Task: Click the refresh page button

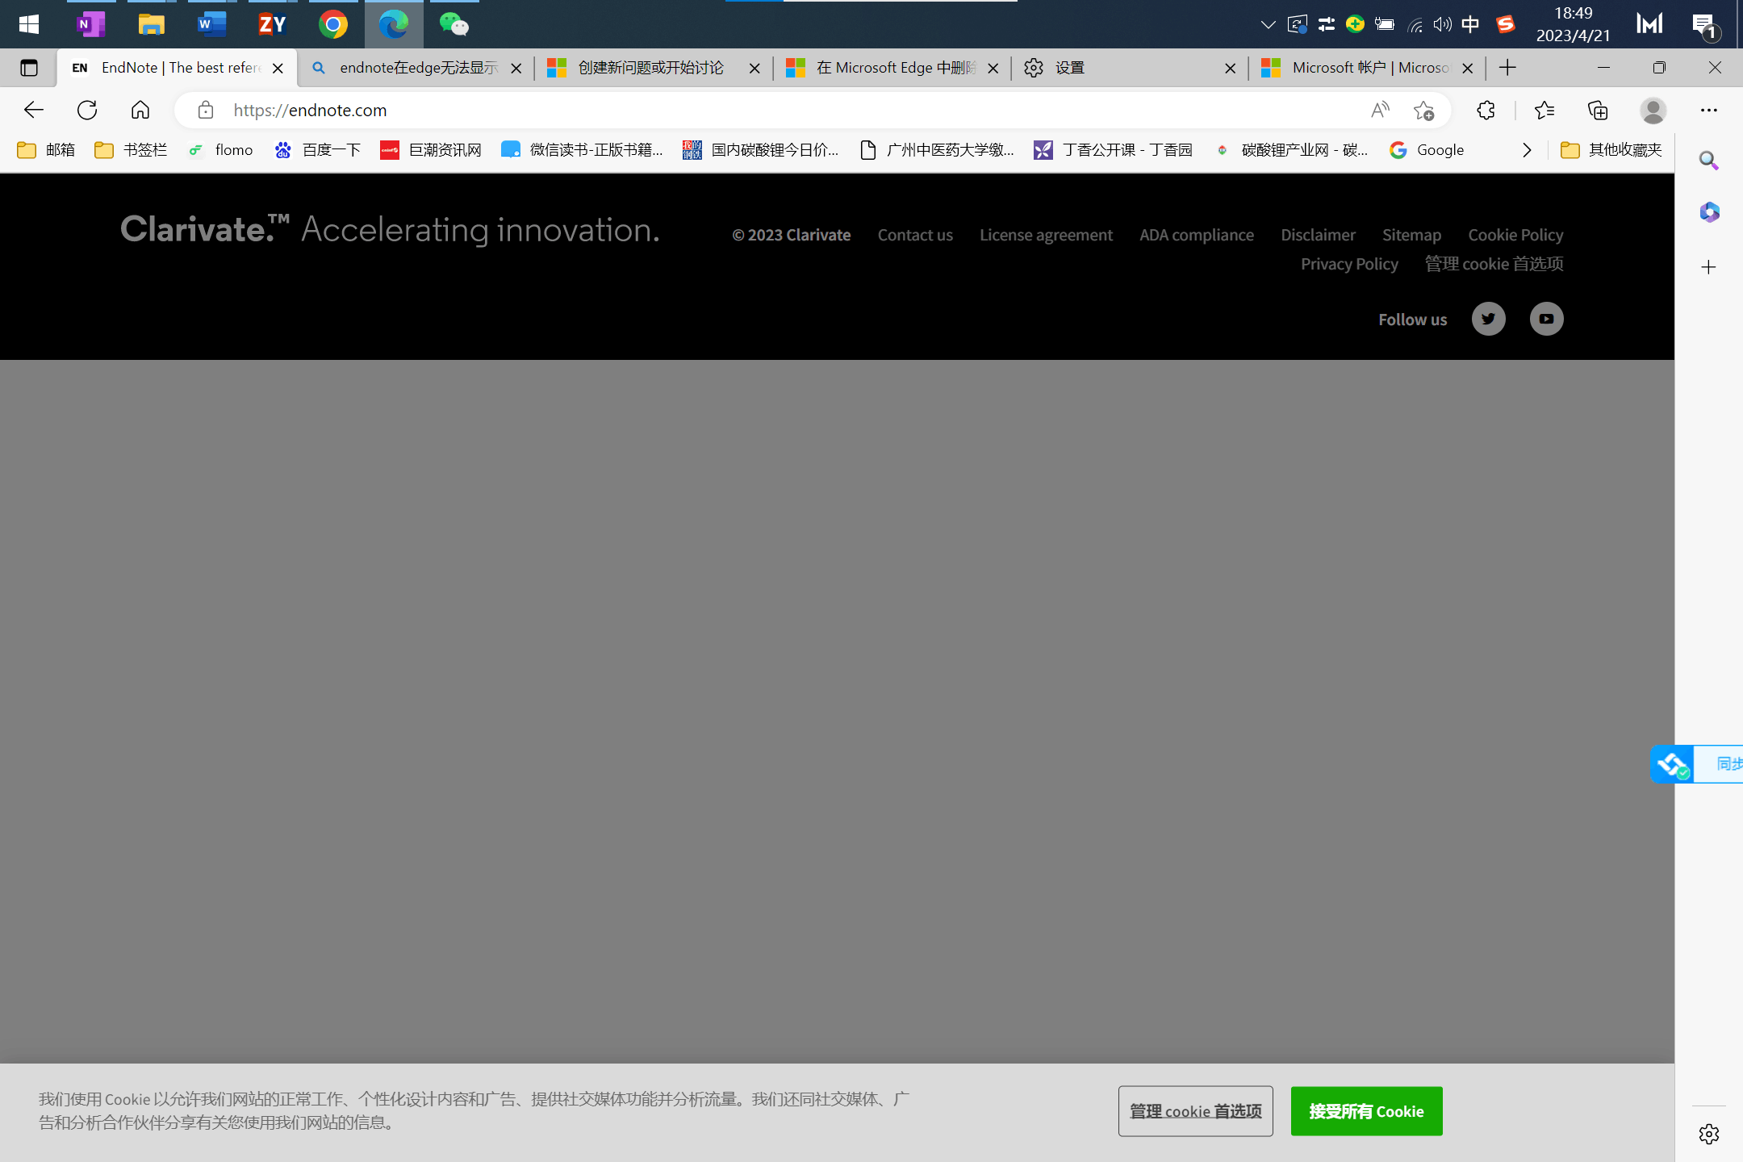Action: coord(87,111)
